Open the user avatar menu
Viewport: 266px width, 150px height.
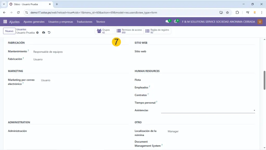point(260,22)
